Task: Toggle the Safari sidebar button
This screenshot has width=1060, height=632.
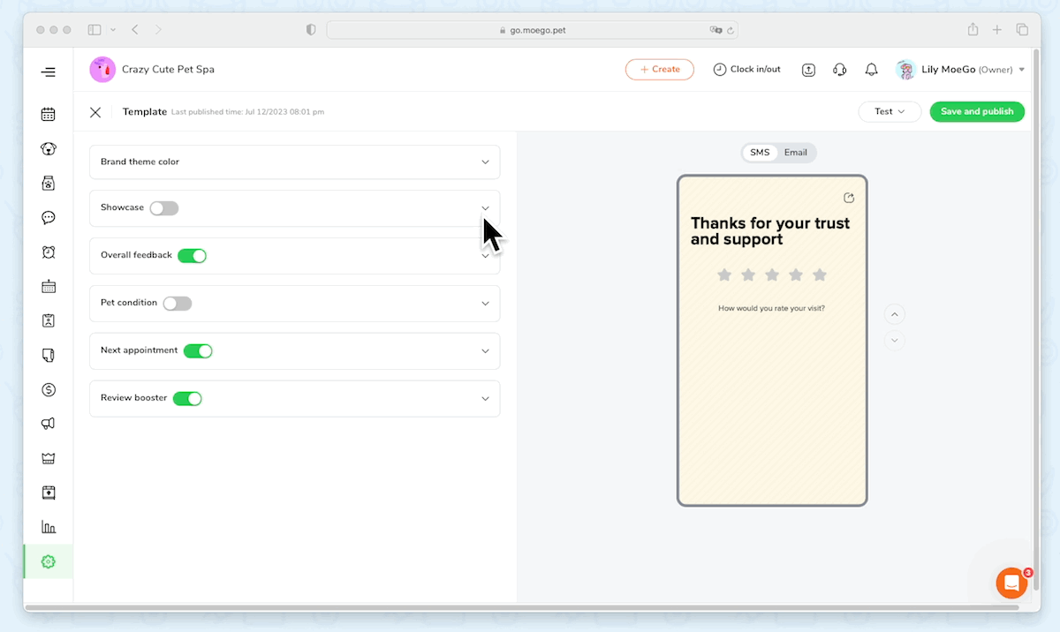Action: point(95,30)
